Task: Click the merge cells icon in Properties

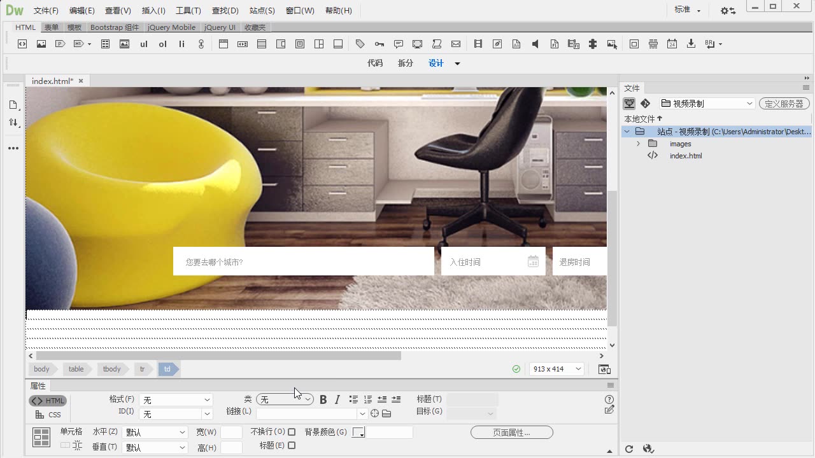Action: [66, 446]
